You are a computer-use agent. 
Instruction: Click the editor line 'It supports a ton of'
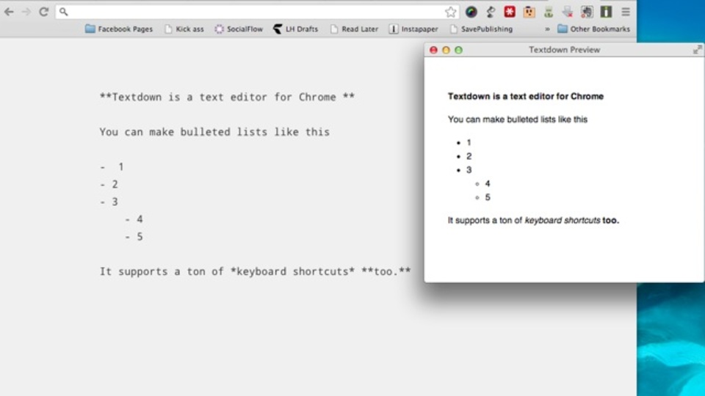255,271
